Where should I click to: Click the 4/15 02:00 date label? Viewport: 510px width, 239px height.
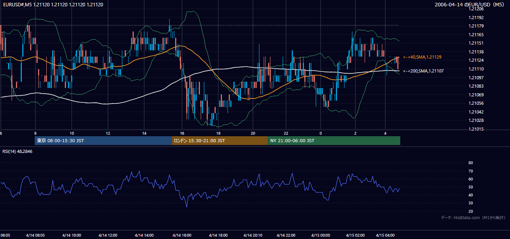(x=356, y=235)
